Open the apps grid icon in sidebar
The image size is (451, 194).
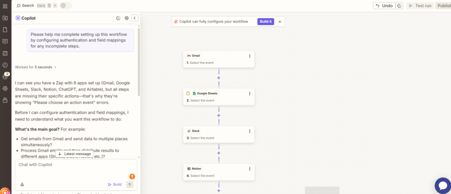[x=5, y=6]
